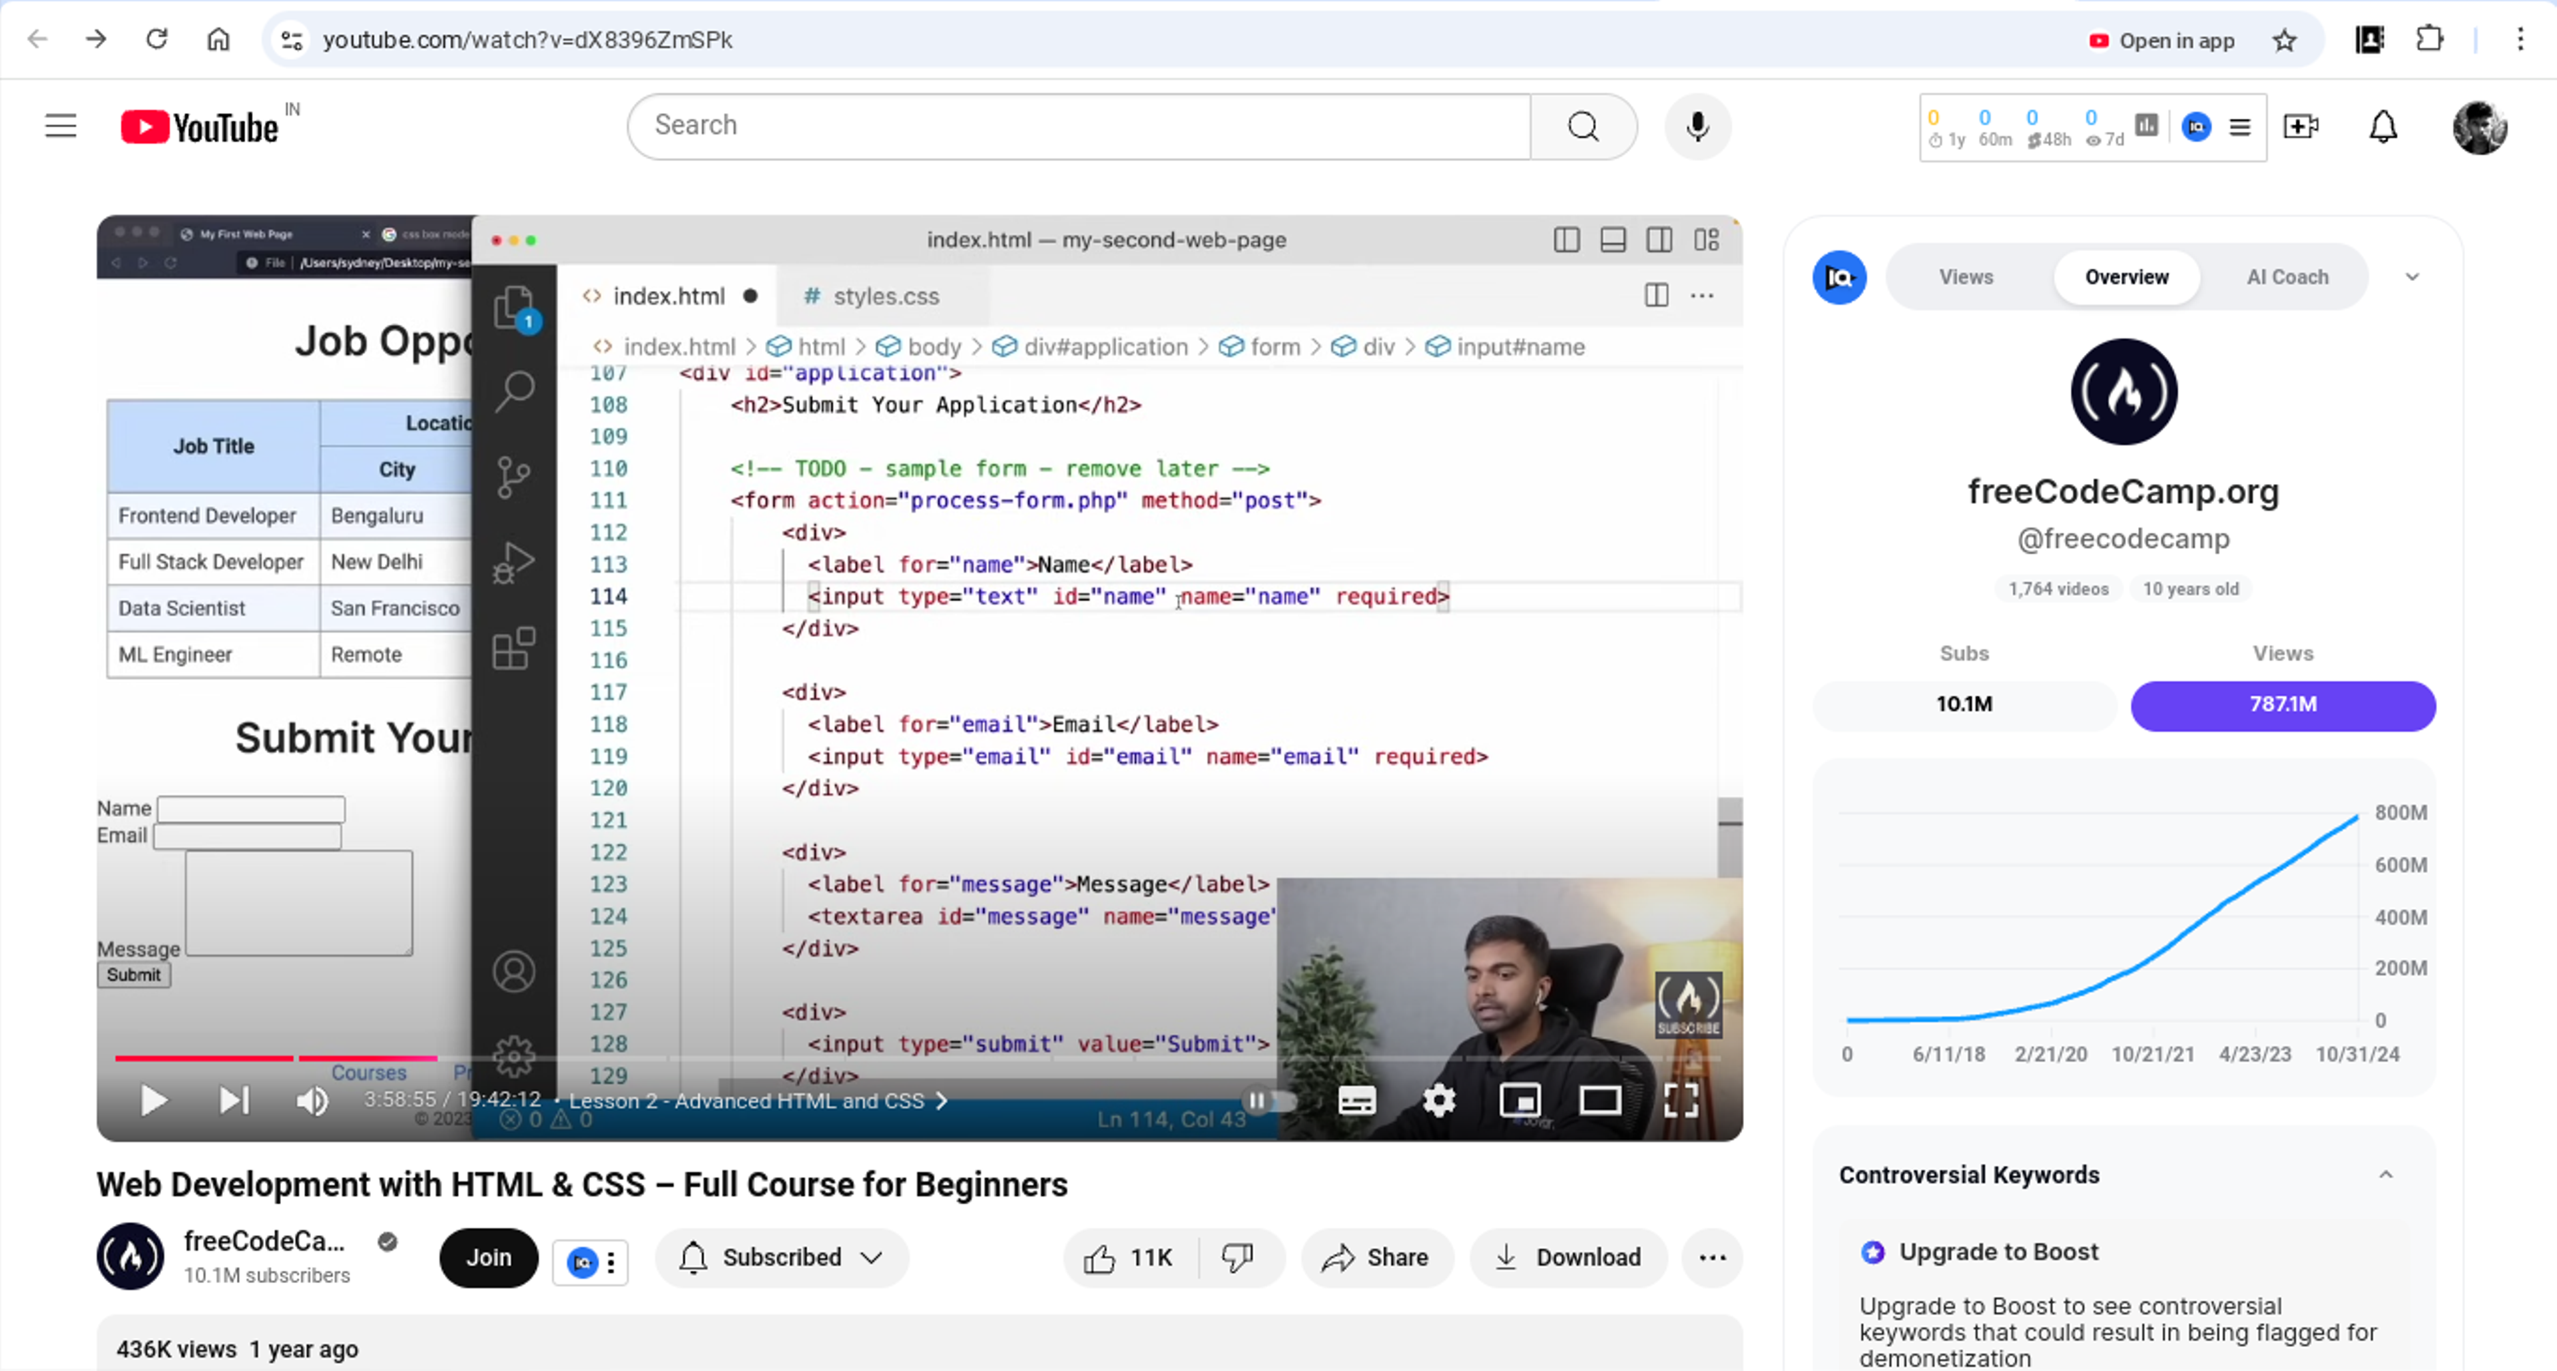Click the Create video camera icon
This screenshot has height=1371, width=2557.
click(2300, 126)
